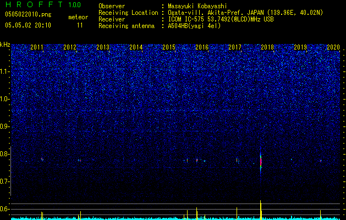Click the 2011 time marker

click(x=37, y=47)
